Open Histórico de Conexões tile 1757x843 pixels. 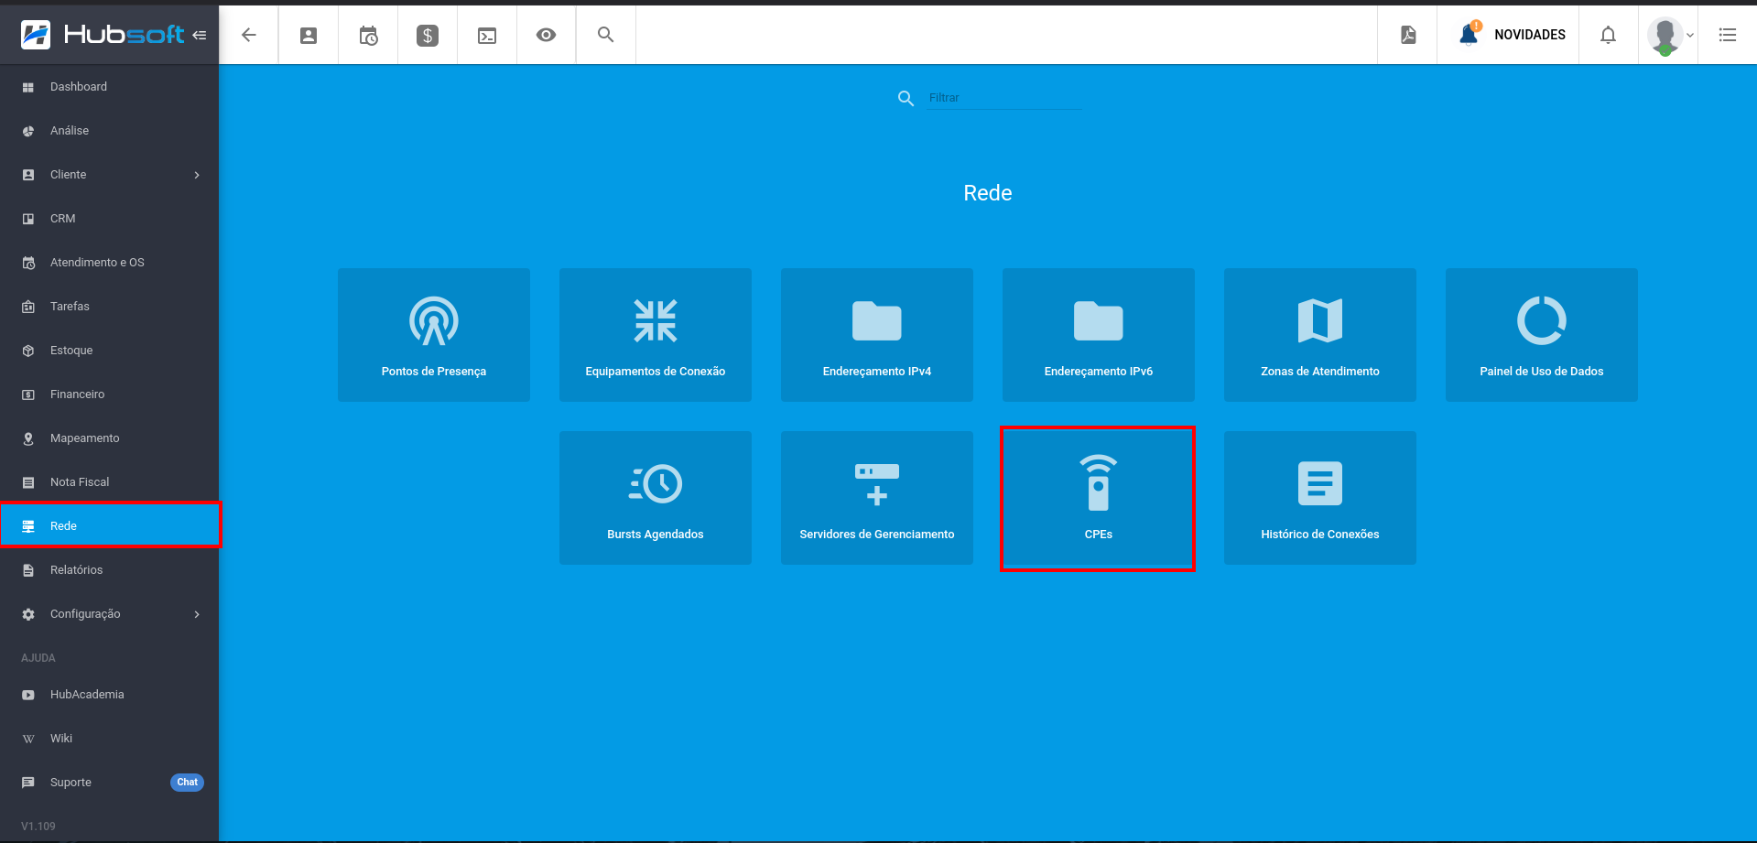1320,498
